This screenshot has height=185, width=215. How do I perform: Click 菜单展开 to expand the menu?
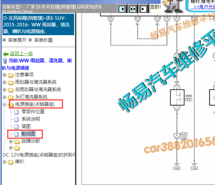click(17, 40)
